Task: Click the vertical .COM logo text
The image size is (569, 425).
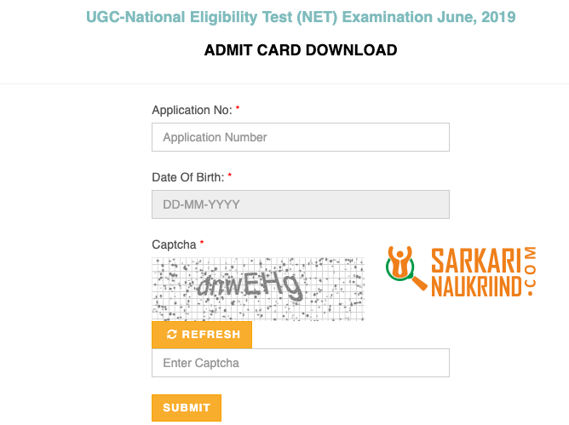Action: click(530, 272)
